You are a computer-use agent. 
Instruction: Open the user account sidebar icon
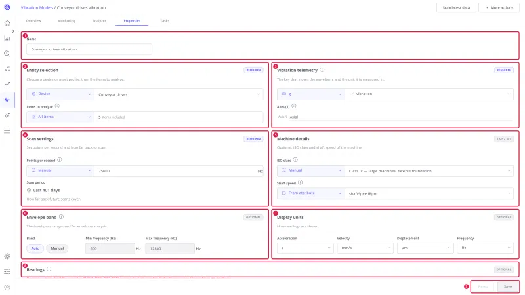7,287
